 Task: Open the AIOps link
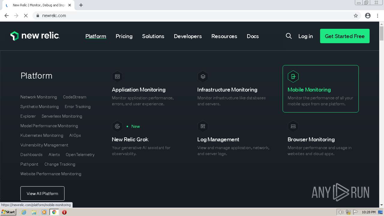tap(75, 135)
